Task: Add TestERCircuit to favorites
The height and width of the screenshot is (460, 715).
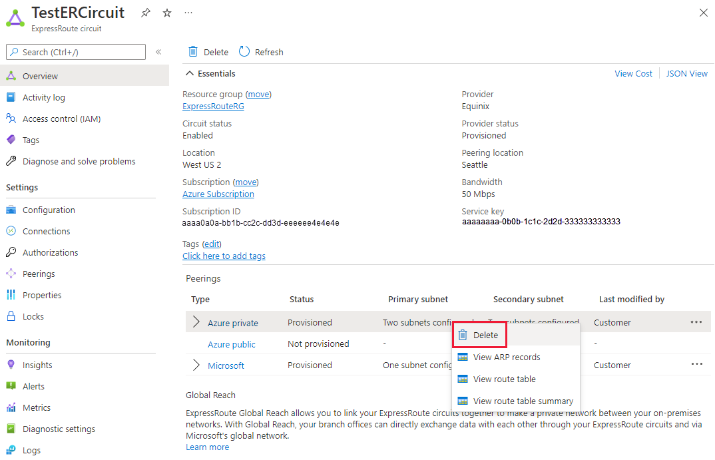Action: pyautogui.click(x=166, y=12)
